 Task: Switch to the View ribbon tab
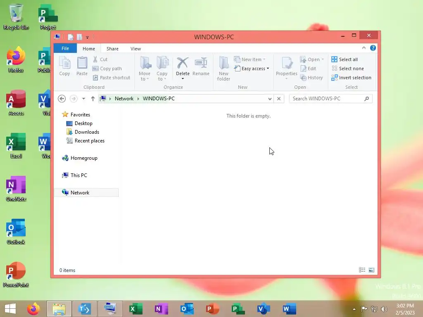[x=135, y=49]
